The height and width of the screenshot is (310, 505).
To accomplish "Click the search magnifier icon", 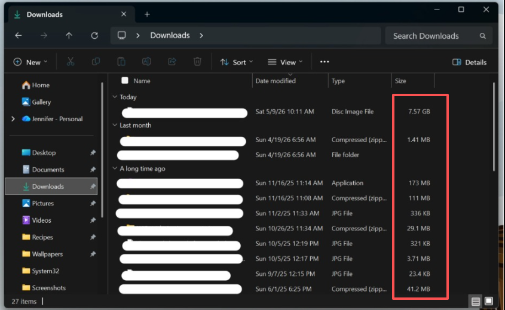I will coord(482,36).
